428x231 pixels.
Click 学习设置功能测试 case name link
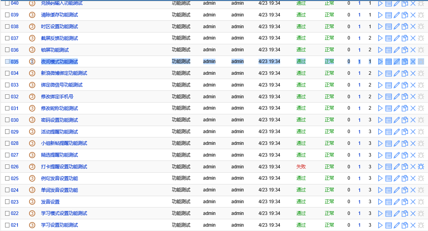tap(60, 225)
